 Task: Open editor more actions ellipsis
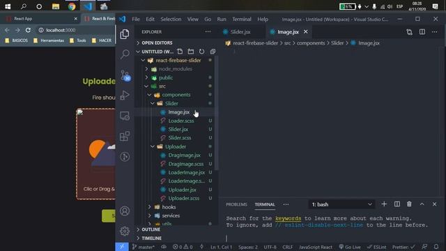(434, 32)
